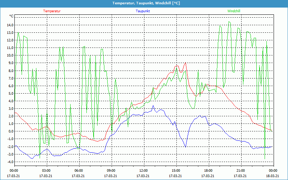Click the 6,0 y-axis value
Image resolution: width=288 pixels, height=180 pixels.
click(x=11, y=86)
